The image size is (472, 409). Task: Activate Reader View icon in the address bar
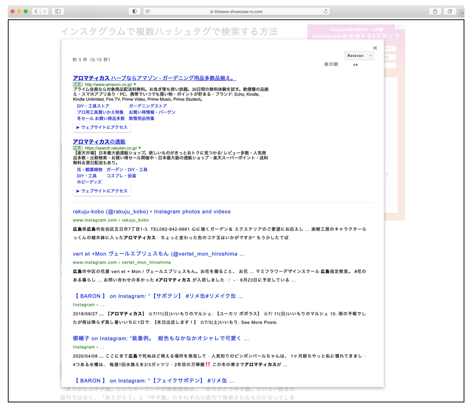point(147,11)
